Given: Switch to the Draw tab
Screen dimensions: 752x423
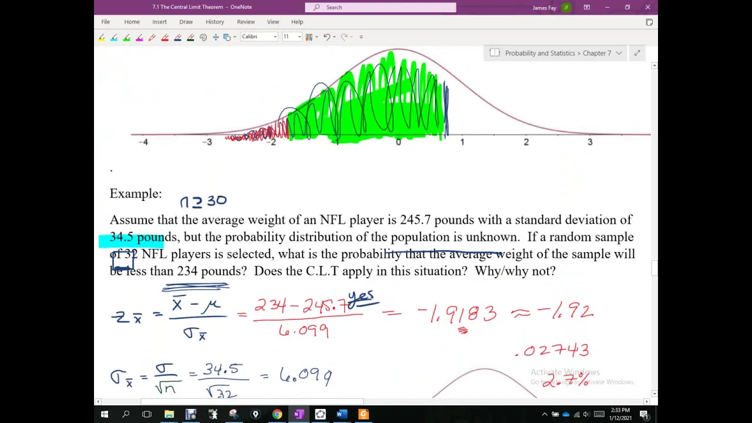Looking at the screenshot, I should pos(186,22).
